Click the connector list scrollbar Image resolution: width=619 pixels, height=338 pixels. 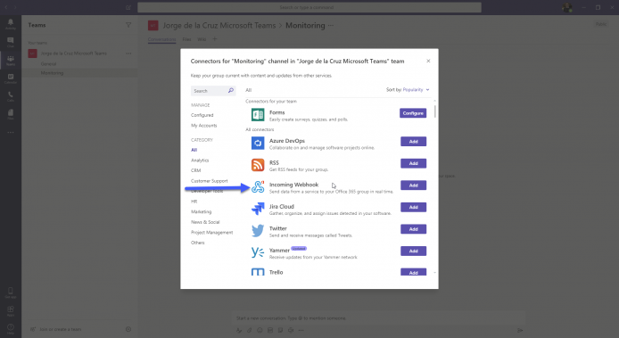[x=435, y=111]
